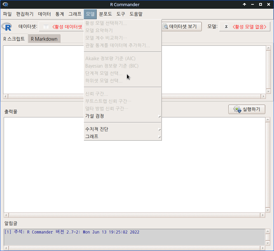Click the <활성 모델 없음> model selector

245,27
